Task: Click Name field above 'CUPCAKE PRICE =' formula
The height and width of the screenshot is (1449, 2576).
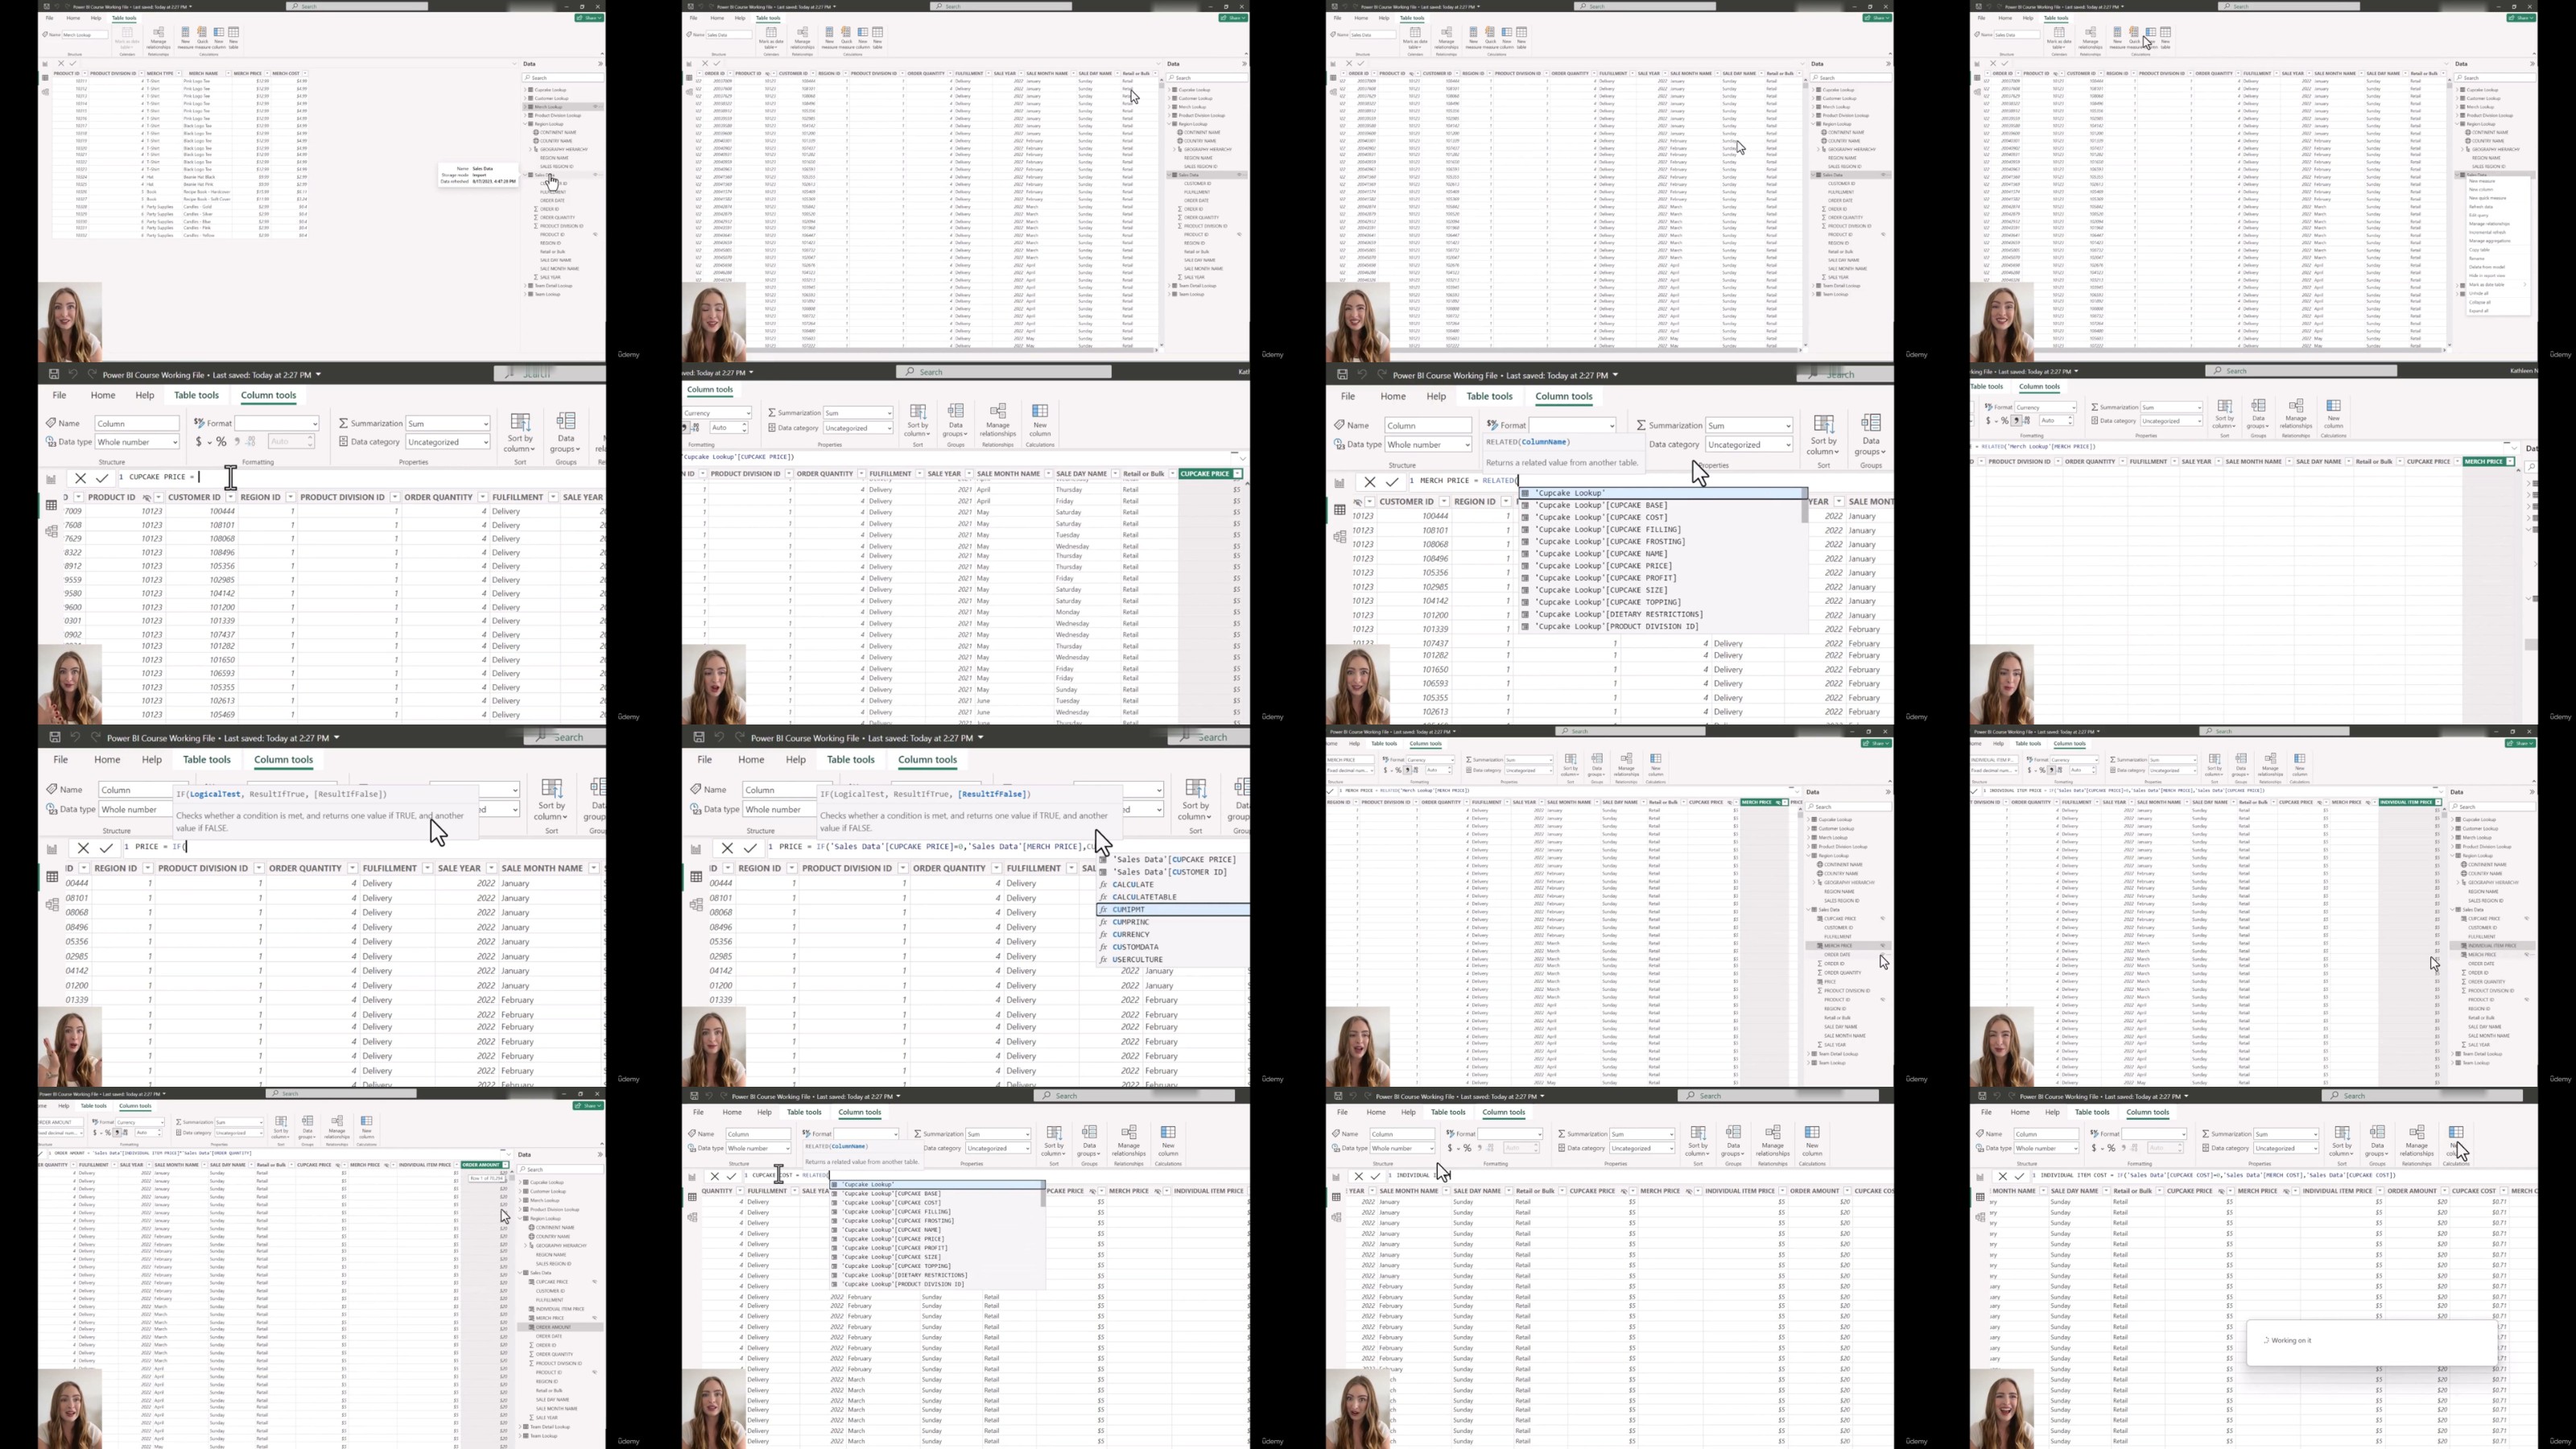Action: pyautogui.click(x=137, y=424)
